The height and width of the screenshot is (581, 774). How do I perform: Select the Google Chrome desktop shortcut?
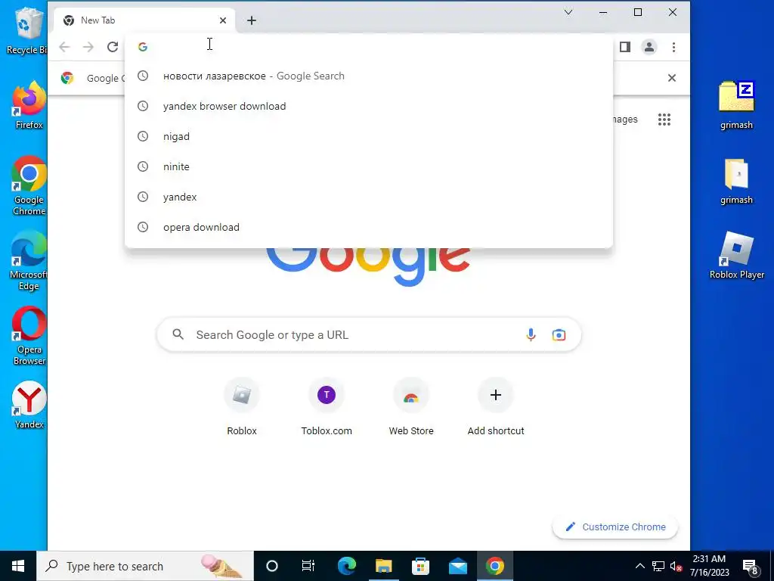pyautogui.click(x=29, y=186)
